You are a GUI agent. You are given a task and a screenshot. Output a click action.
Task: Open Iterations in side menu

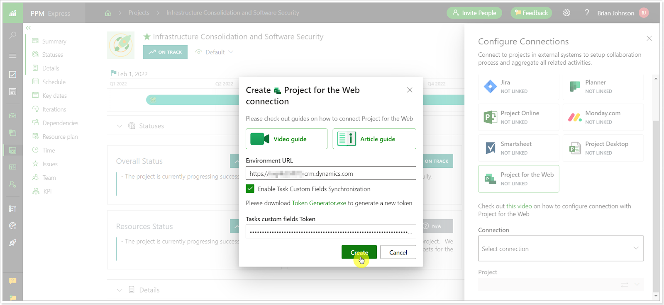[x=54, y=109]
